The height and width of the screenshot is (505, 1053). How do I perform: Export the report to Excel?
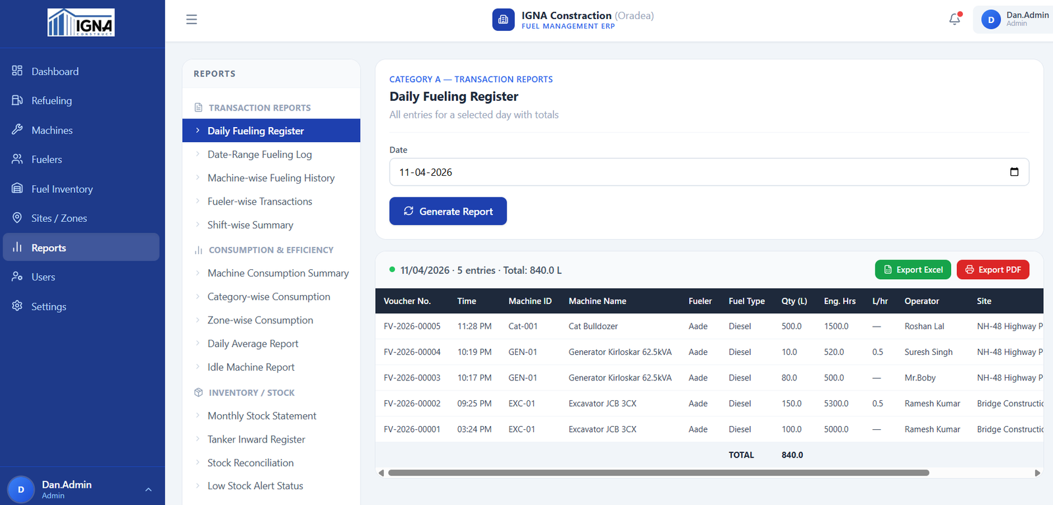point(912,270)
